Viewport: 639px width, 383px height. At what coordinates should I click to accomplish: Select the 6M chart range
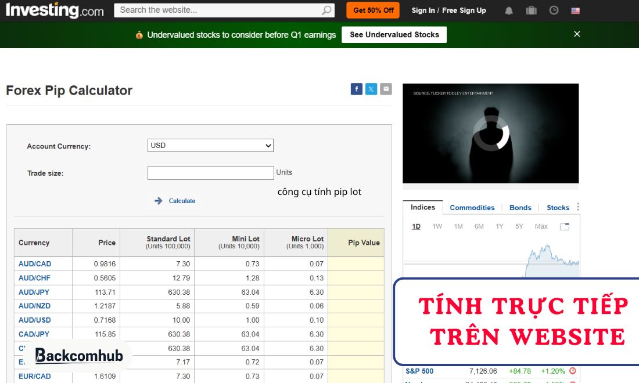click(x=479, y=226)
